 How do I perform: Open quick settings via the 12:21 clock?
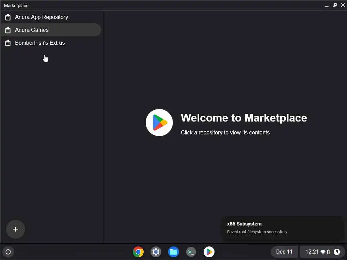[x=312, y=252]
